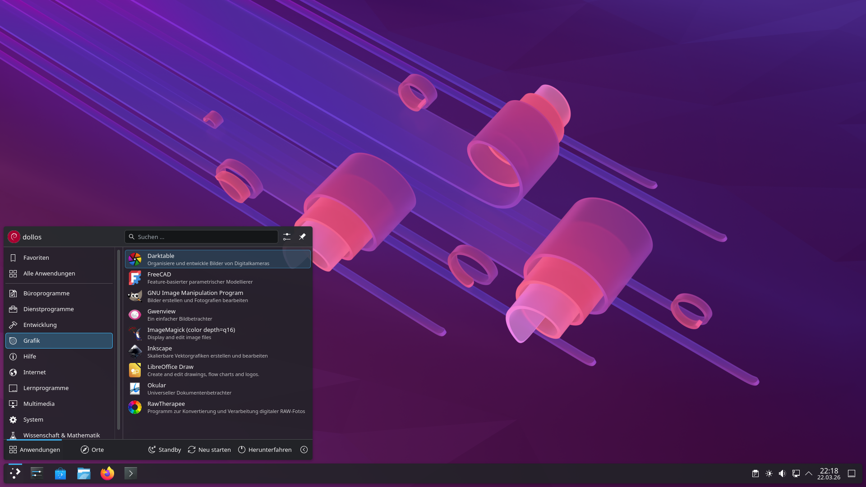Focus the Suchen search field
Viewport: 866px width, 487px height.
click(201, 237)
